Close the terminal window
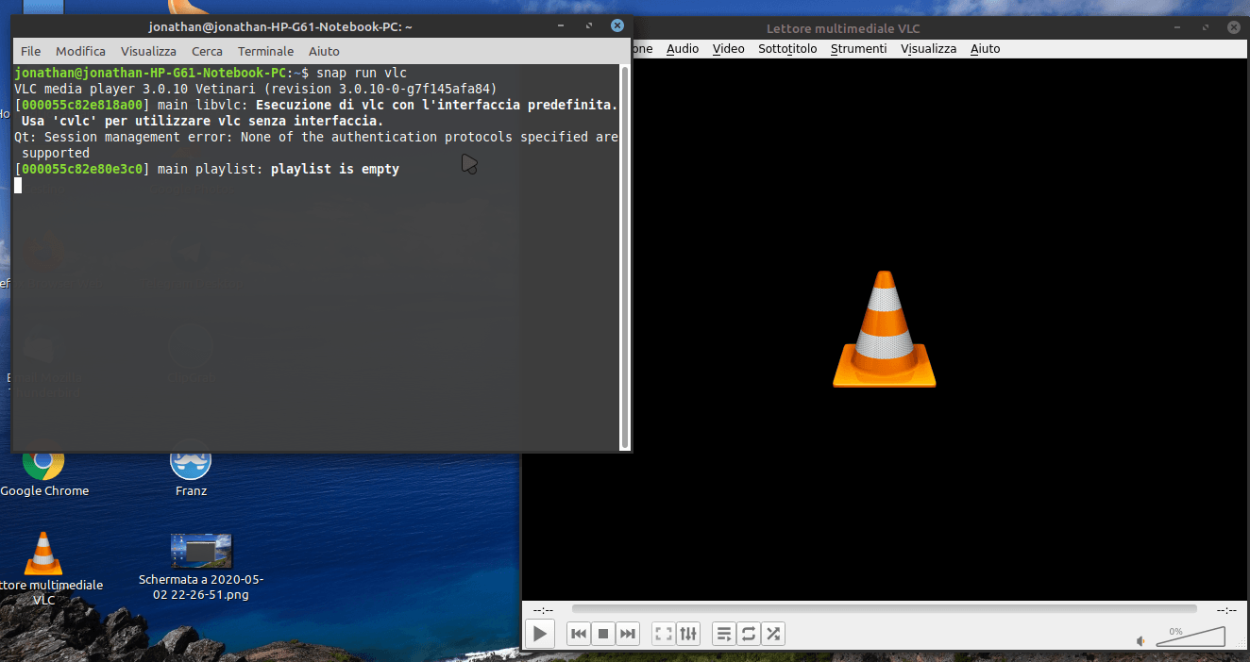The image size is (1250, 662). (617, 26)
